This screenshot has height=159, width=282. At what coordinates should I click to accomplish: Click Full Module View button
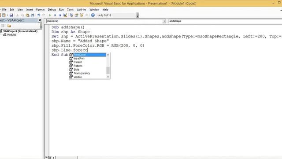(x=50, y=158)
